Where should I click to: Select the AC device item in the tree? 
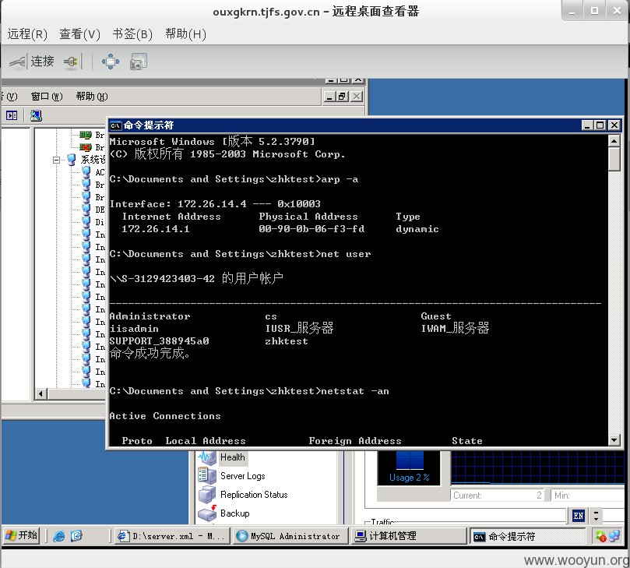click(100, 172)
